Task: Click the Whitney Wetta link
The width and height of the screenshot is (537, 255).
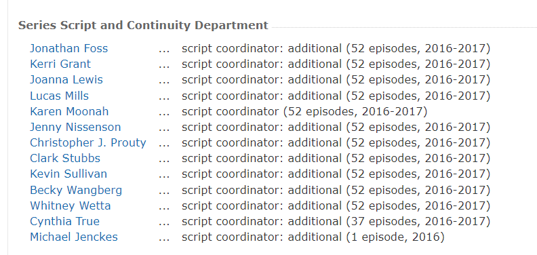Action: [x=71, y=205]
